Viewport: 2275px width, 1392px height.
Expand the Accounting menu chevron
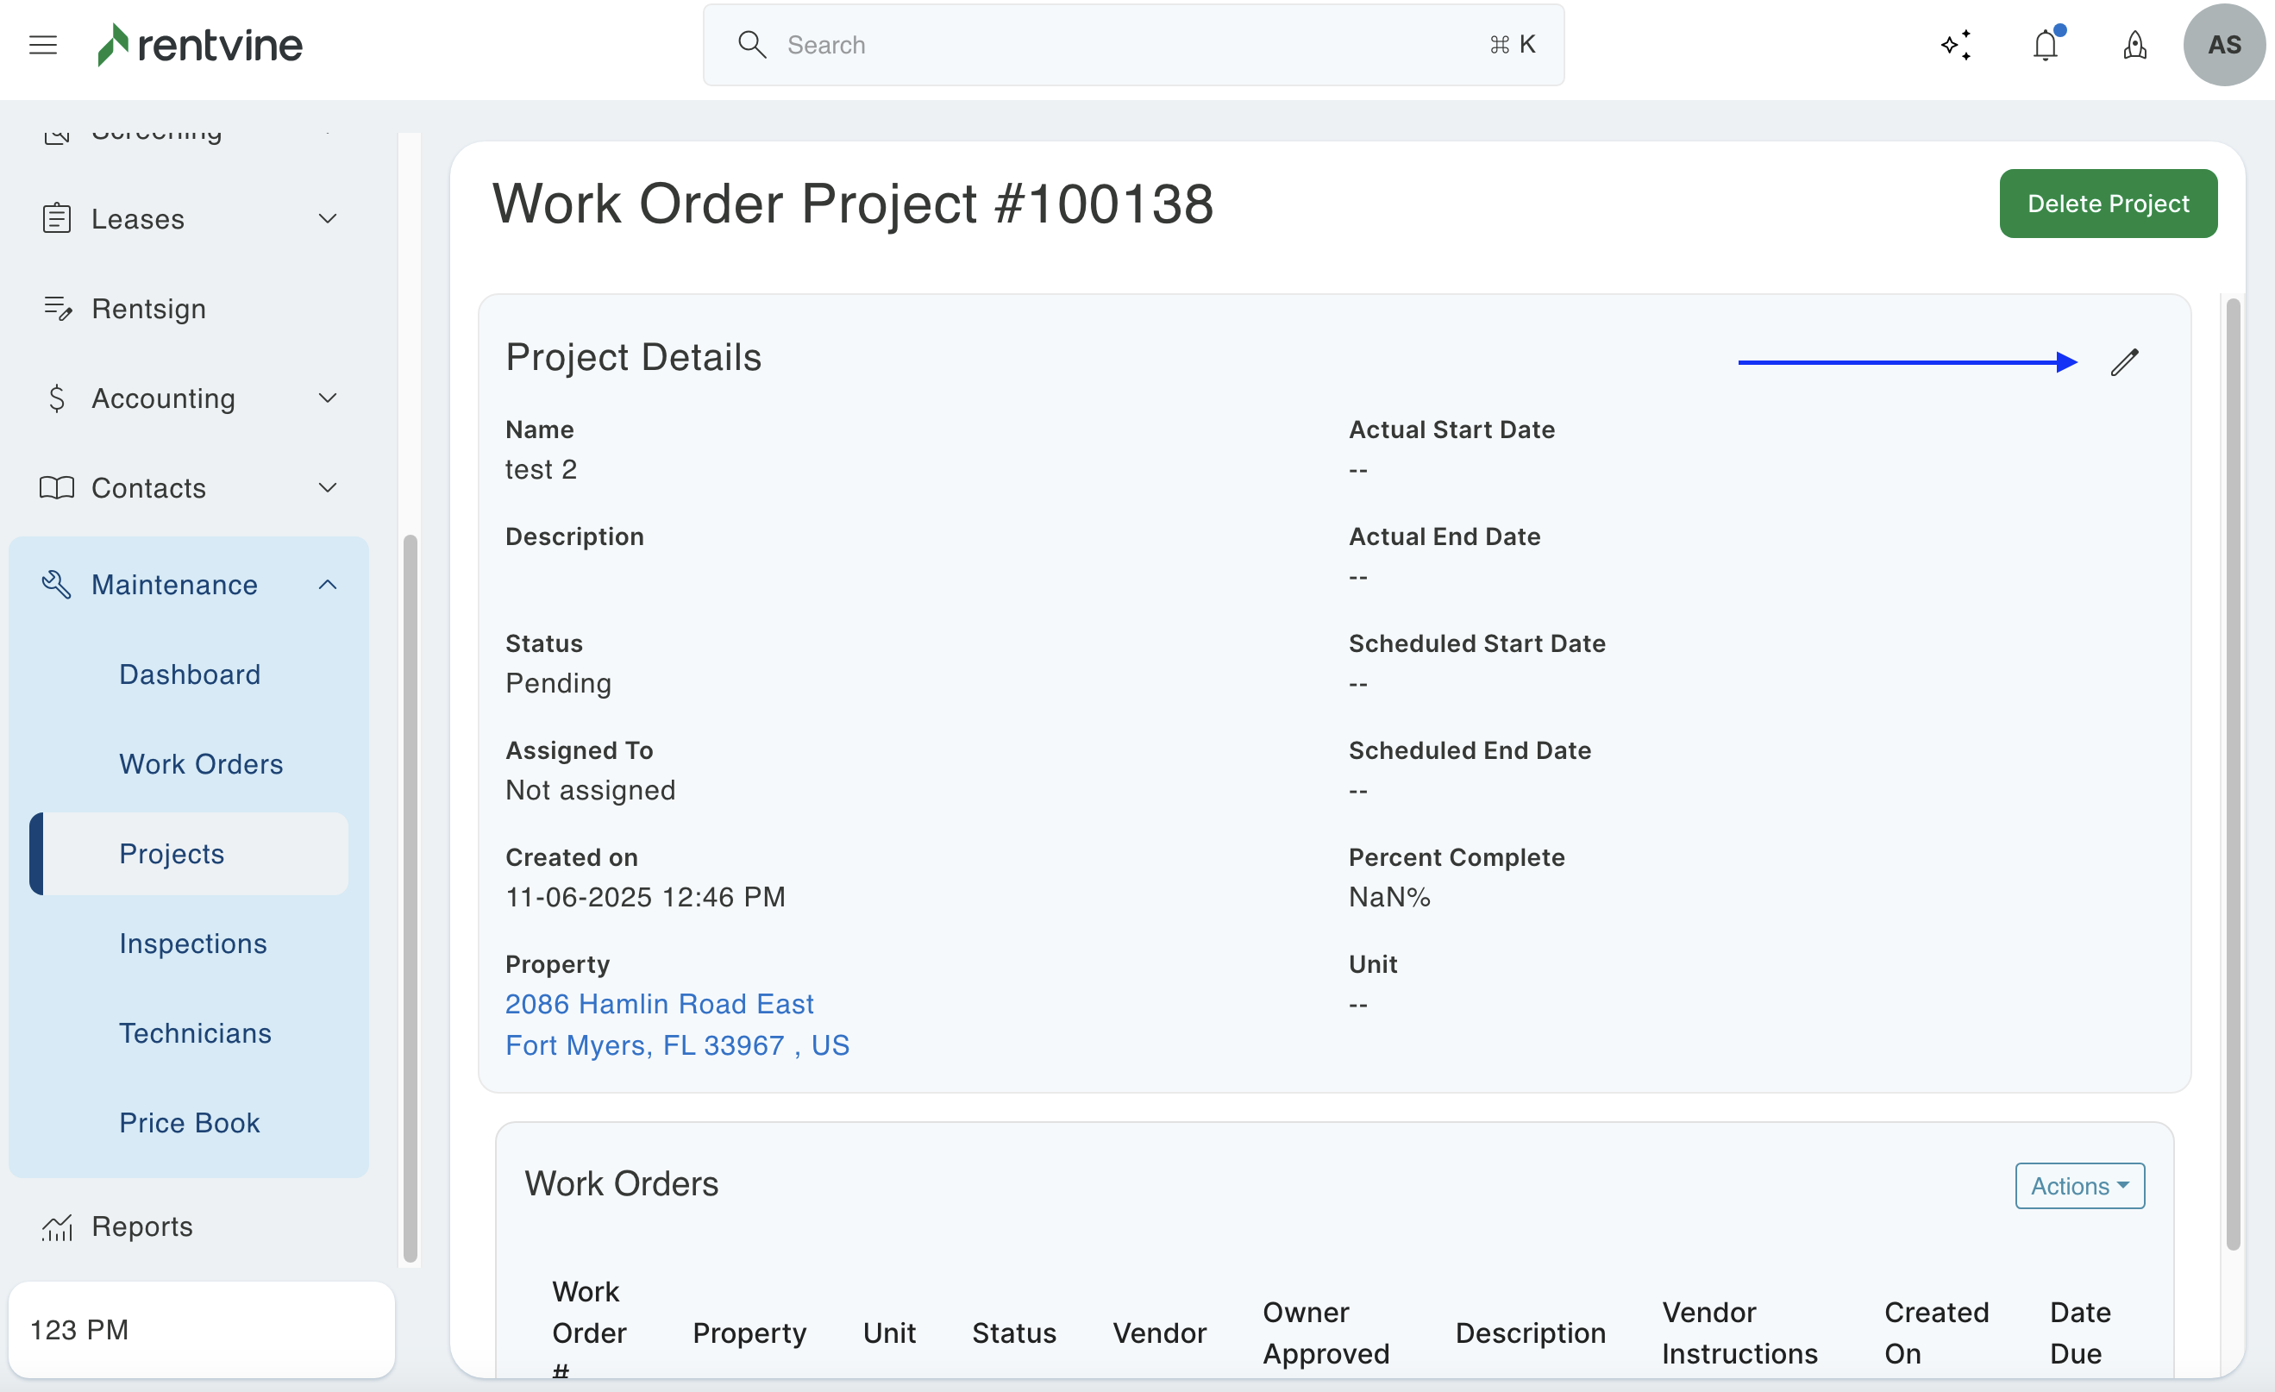pyautogui.click(x=327, y=398)
